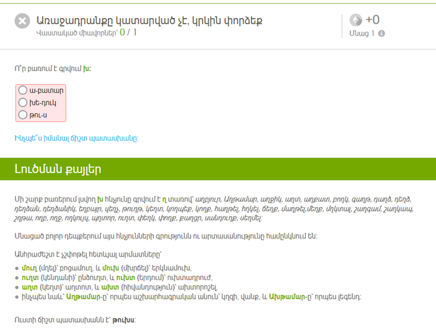Viewport: 436px width, 330px height.
Task: Click the green Լուծման քայլեր header bar
Action: click(218, 169)
